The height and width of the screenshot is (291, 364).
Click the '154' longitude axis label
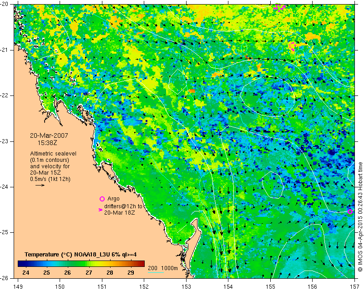click(x=228, y=286)
